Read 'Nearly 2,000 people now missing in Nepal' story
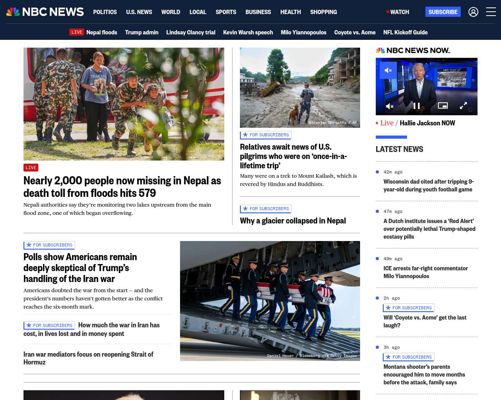 [122, 187]
